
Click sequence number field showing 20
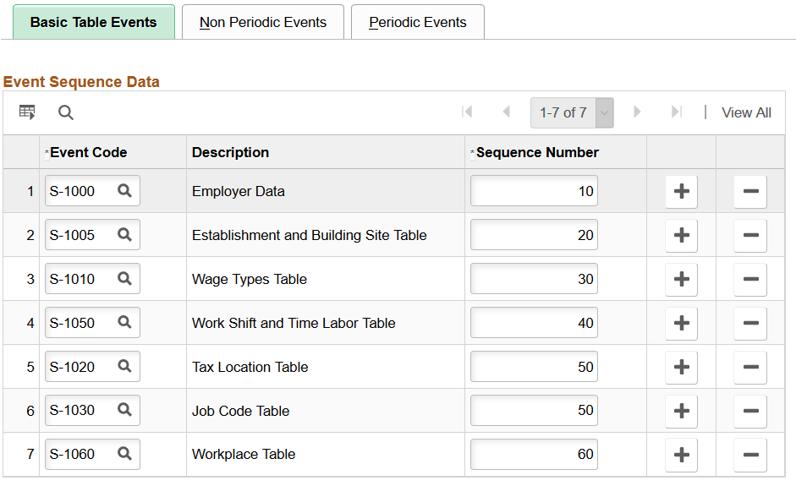pos(534,234)
